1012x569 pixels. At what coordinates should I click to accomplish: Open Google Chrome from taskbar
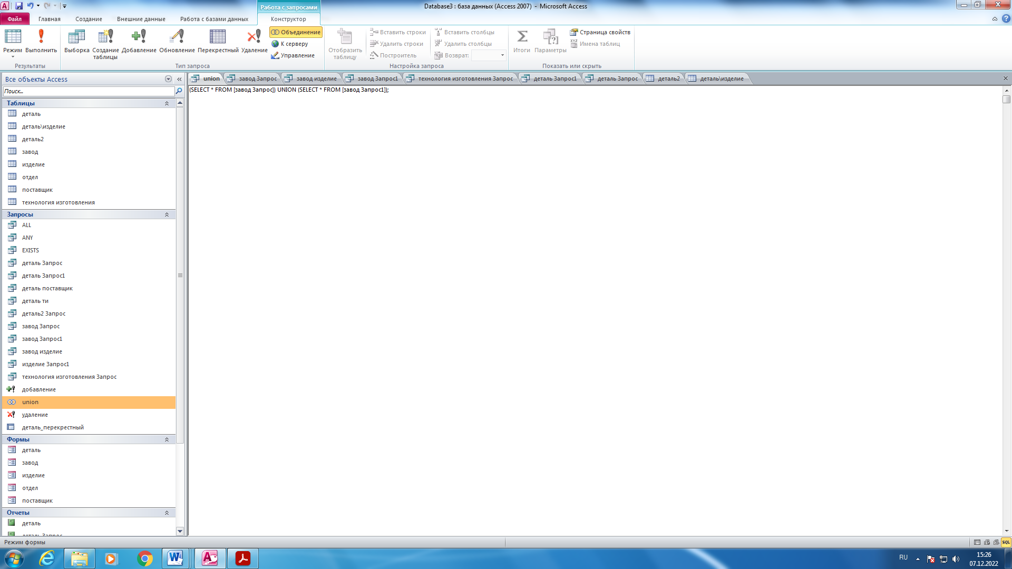(x=144, y=558)
